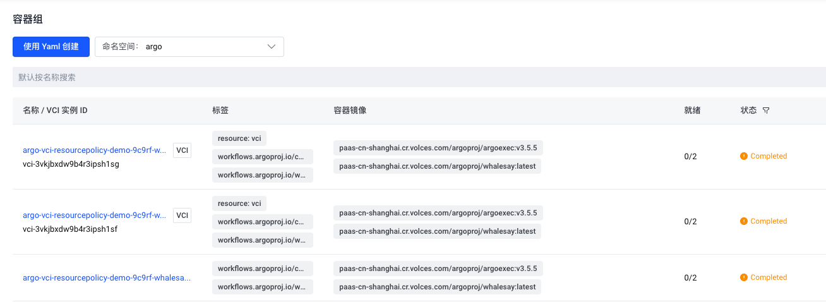Click the first row's resource: vci label tag
826x302 pixels.
pyautogui.click(x=239, y=138)
